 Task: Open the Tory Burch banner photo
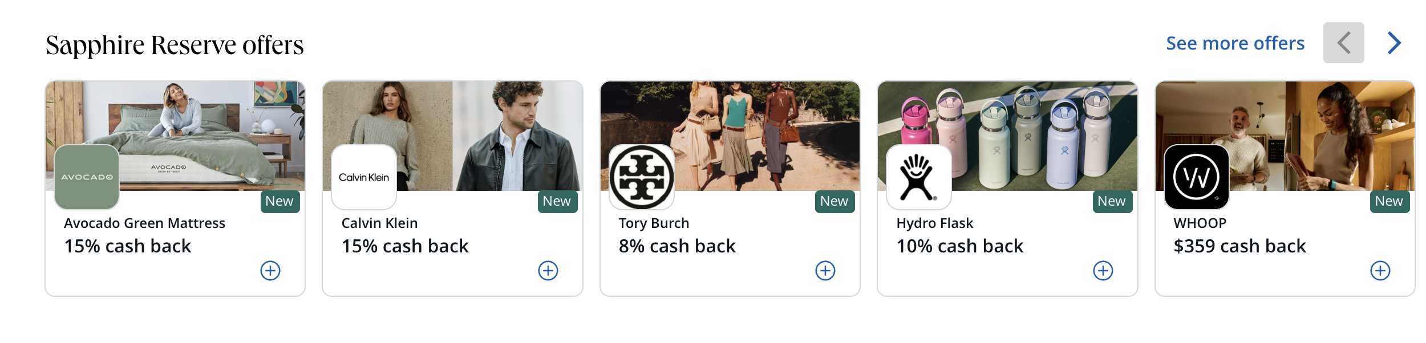[759, 125]
